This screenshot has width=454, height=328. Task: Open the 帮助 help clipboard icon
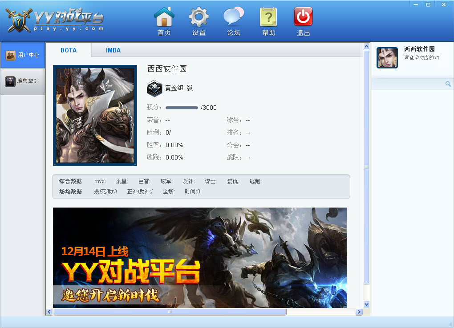click(x=269, y=22)
